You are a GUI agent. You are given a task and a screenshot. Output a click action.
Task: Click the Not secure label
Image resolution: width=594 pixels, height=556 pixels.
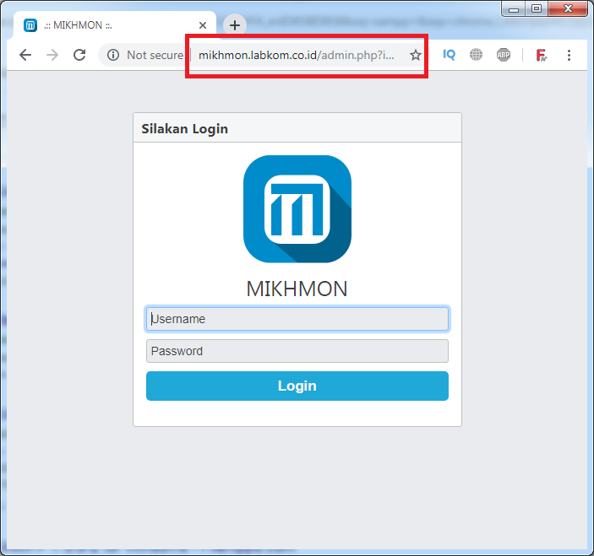(x=155, y=55)
